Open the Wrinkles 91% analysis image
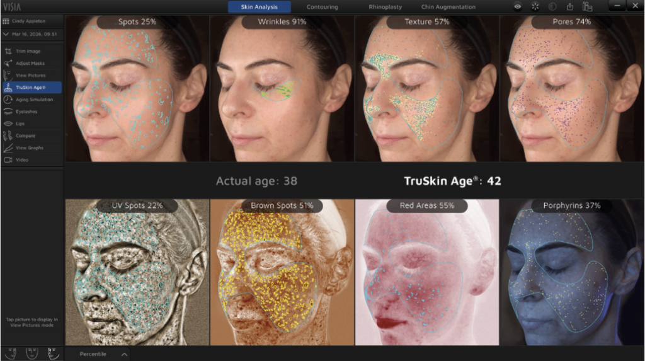 coord(282,88)
